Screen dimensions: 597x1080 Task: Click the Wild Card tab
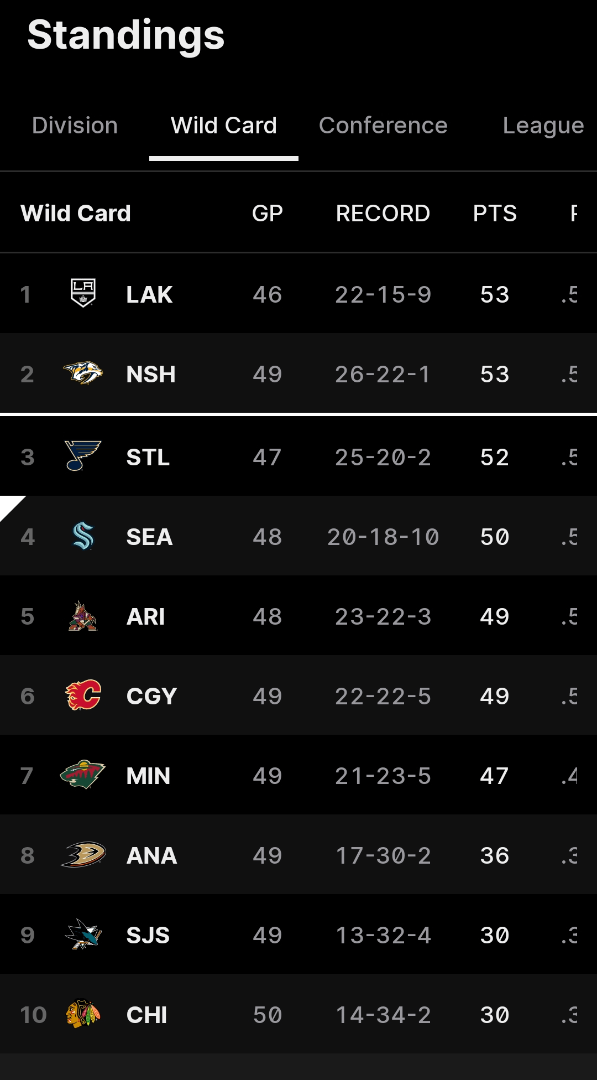(x=223, y=126)
